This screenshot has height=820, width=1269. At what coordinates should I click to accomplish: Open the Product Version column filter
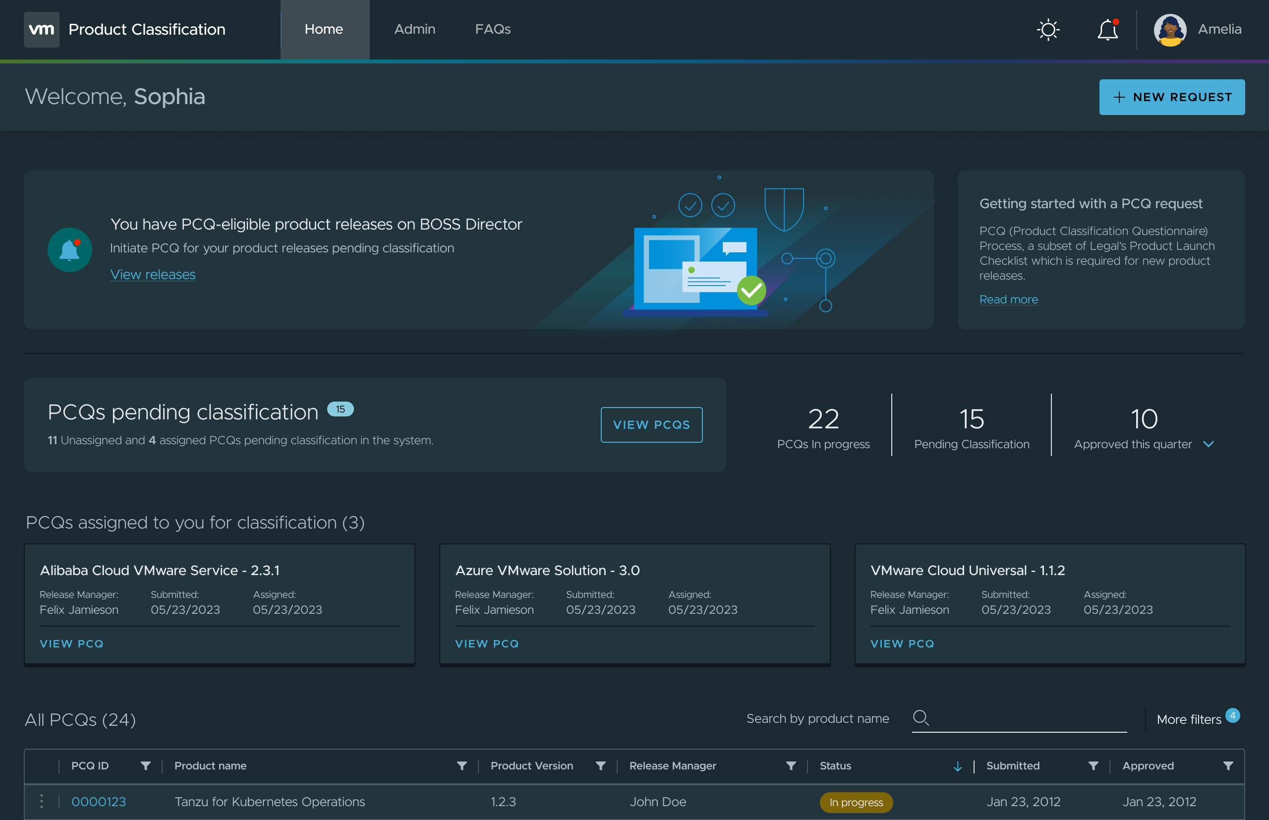[600, 765]
